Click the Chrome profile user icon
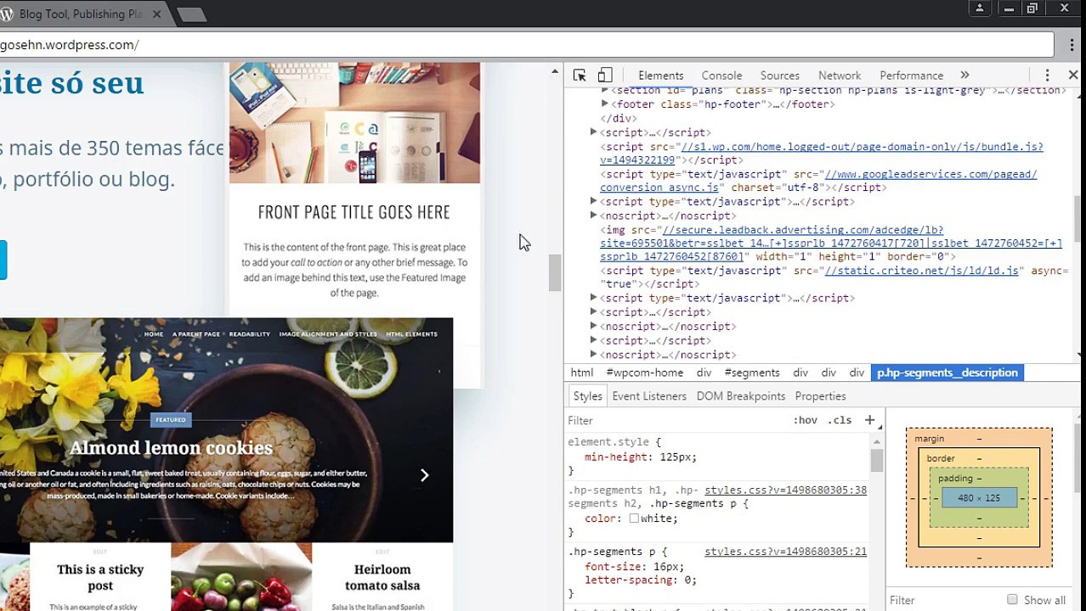This screenshot has width=1086, height=611. pos(980,8)
